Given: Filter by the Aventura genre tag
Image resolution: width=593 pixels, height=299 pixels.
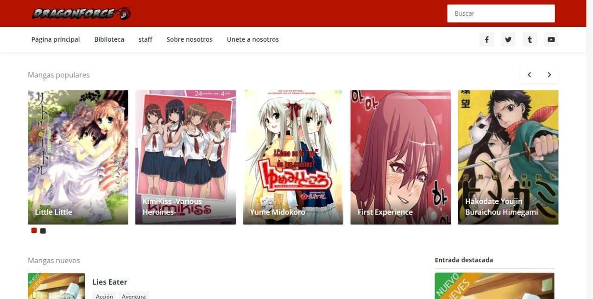Looking at the screenshot, I should [133, 296].
